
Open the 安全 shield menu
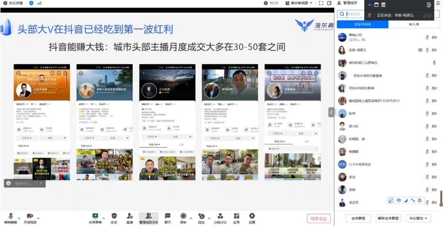(114, 216)
